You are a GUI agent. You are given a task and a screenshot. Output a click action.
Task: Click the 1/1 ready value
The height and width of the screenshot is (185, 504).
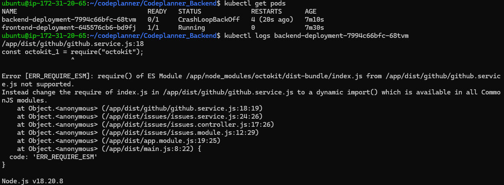(153, 28)
